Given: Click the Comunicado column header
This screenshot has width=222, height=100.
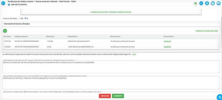Looking at the screenshot, I should 168,36.
